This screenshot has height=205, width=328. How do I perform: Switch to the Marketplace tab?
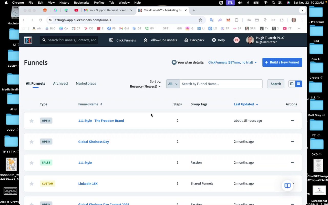[86, 83]
